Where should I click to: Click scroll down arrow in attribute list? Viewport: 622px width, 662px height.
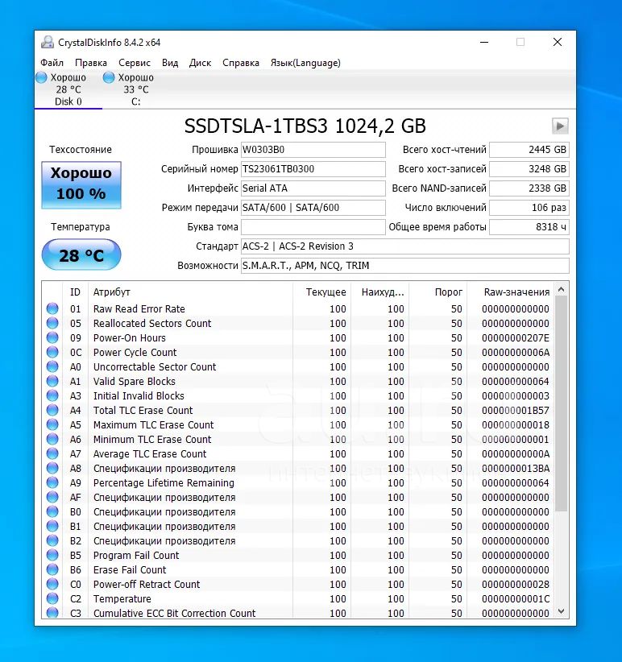(562, 611)
